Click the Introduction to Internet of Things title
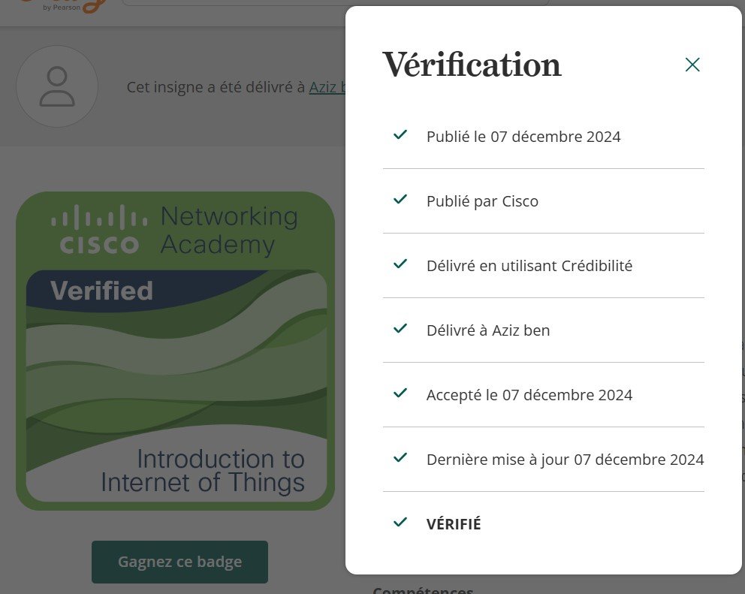 click(203, 470)
